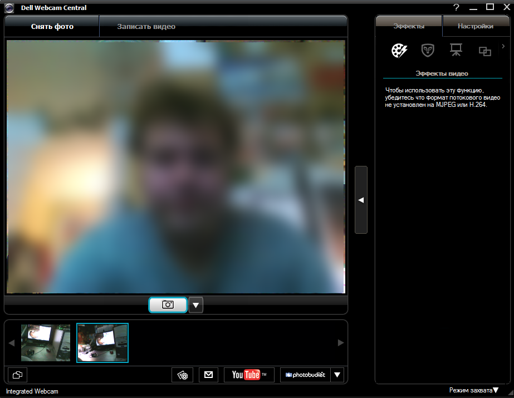Viewport: 514px width, 398px height.
Task: Open the help question mark icon
Action: coord(456,7)
